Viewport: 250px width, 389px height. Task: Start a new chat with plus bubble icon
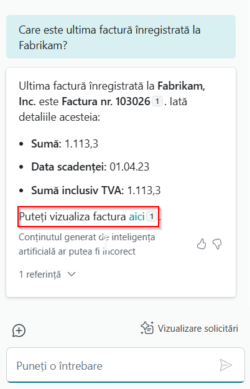(x=19, y=330)
